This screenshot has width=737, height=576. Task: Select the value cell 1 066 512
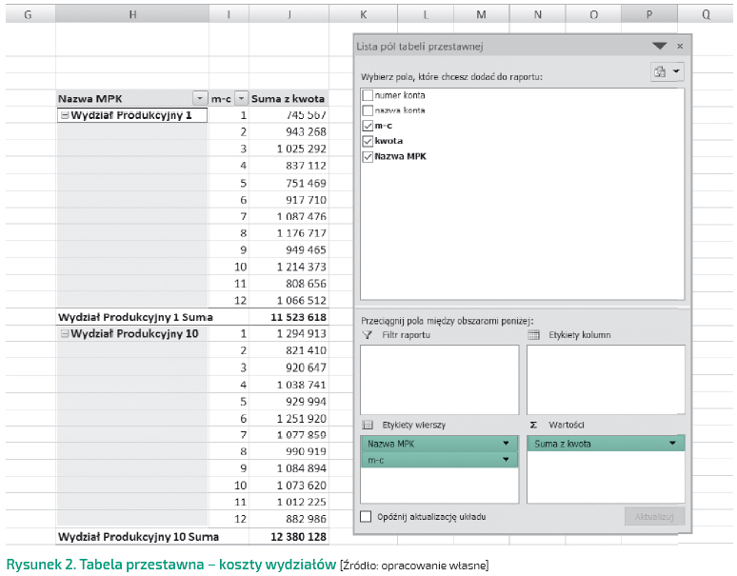pyautogui.click(x=289, y=300)
